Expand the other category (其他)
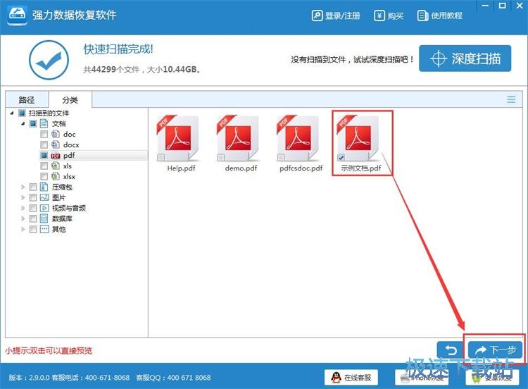 (x=23, y=229)
